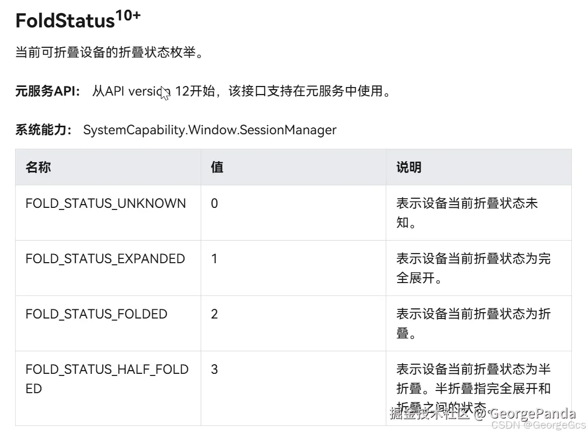The image size is (588, 434).
Task: Click the 当前可折叠设备的折叠状态枚举 sentence
Action: point(109,53)
